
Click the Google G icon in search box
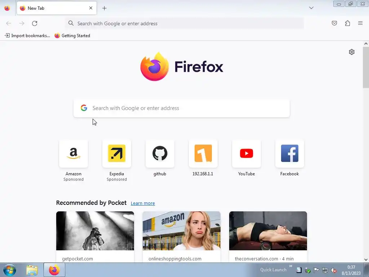tap(84, 108)
